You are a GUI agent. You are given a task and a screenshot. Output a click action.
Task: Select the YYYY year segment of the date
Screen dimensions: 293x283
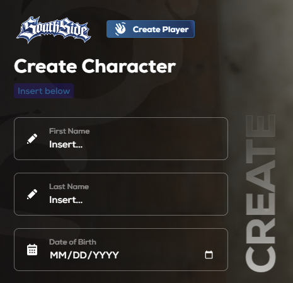click(106, 255)
